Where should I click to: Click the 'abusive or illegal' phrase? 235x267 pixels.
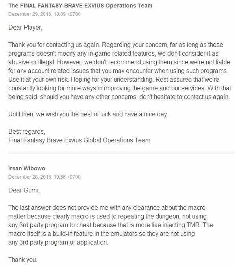coord(31,62)
